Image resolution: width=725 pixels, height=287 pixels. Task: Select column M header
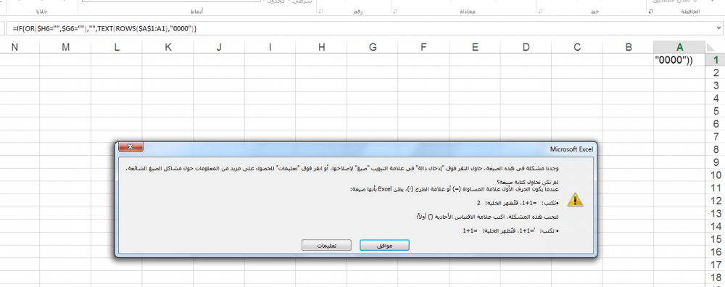coord(65,46)
